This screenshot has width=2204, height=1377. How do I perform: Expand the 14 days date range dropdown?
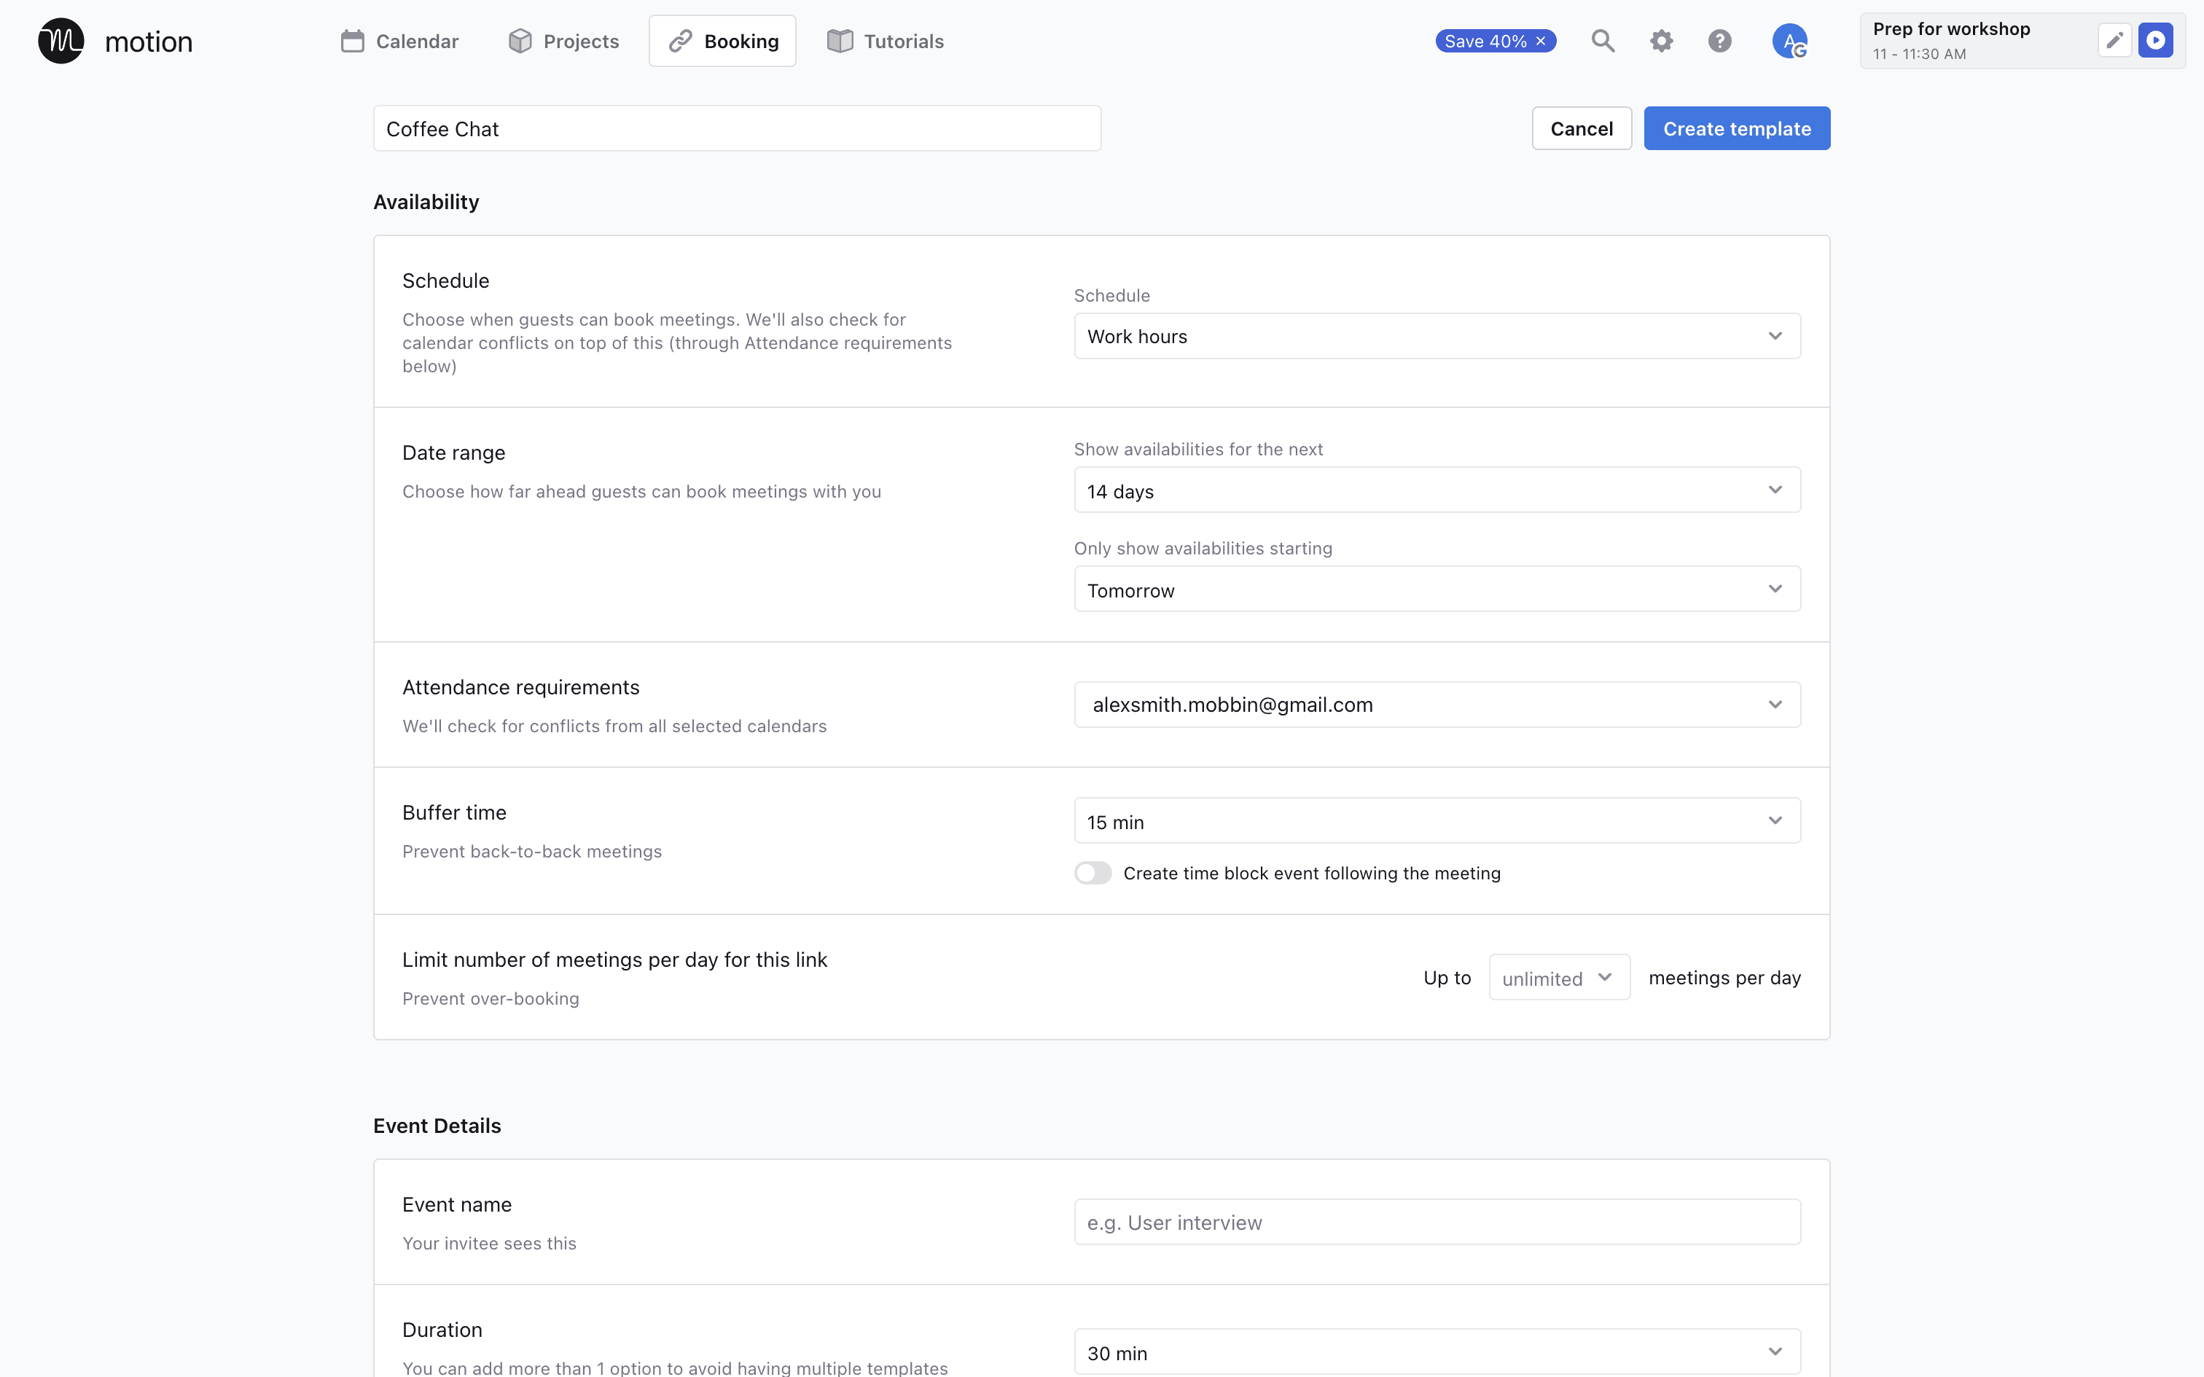tap(1437, 491)
